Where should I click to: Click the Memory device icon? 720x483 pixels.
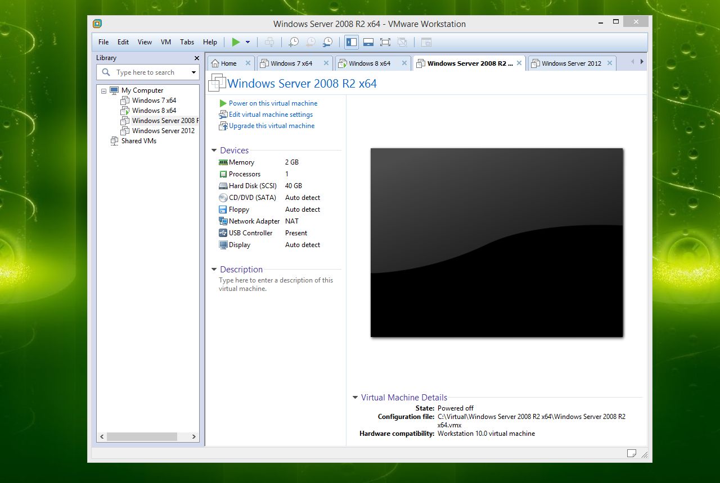(223, 162)
